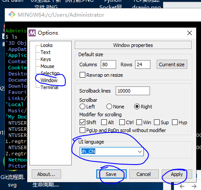Click the Git Bash icon in MINGW64 title bar
This screenshot has height=190, width=201.
tap(12, 14)
